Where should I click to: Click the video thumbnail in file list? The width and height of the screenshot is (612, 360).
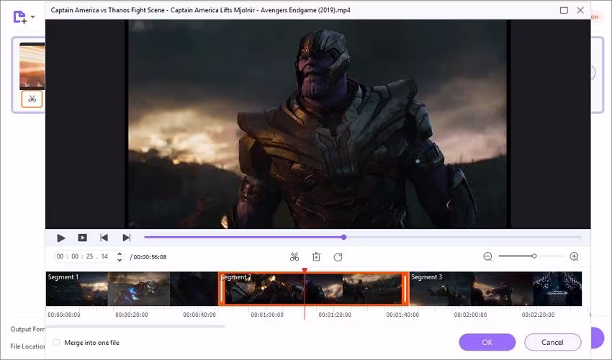(x=32, y=66)
